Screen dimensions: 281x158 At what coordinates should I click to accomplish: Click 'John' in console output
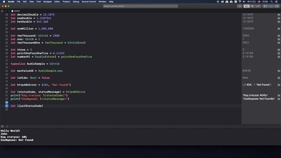click(4, 134)
